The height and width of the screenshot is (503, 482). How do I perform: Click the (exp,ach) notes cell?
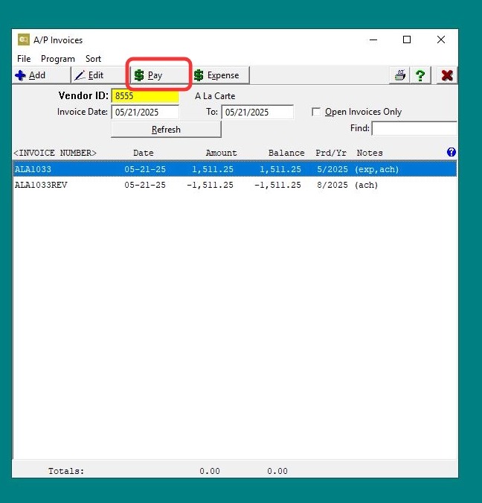click(376, 169)
